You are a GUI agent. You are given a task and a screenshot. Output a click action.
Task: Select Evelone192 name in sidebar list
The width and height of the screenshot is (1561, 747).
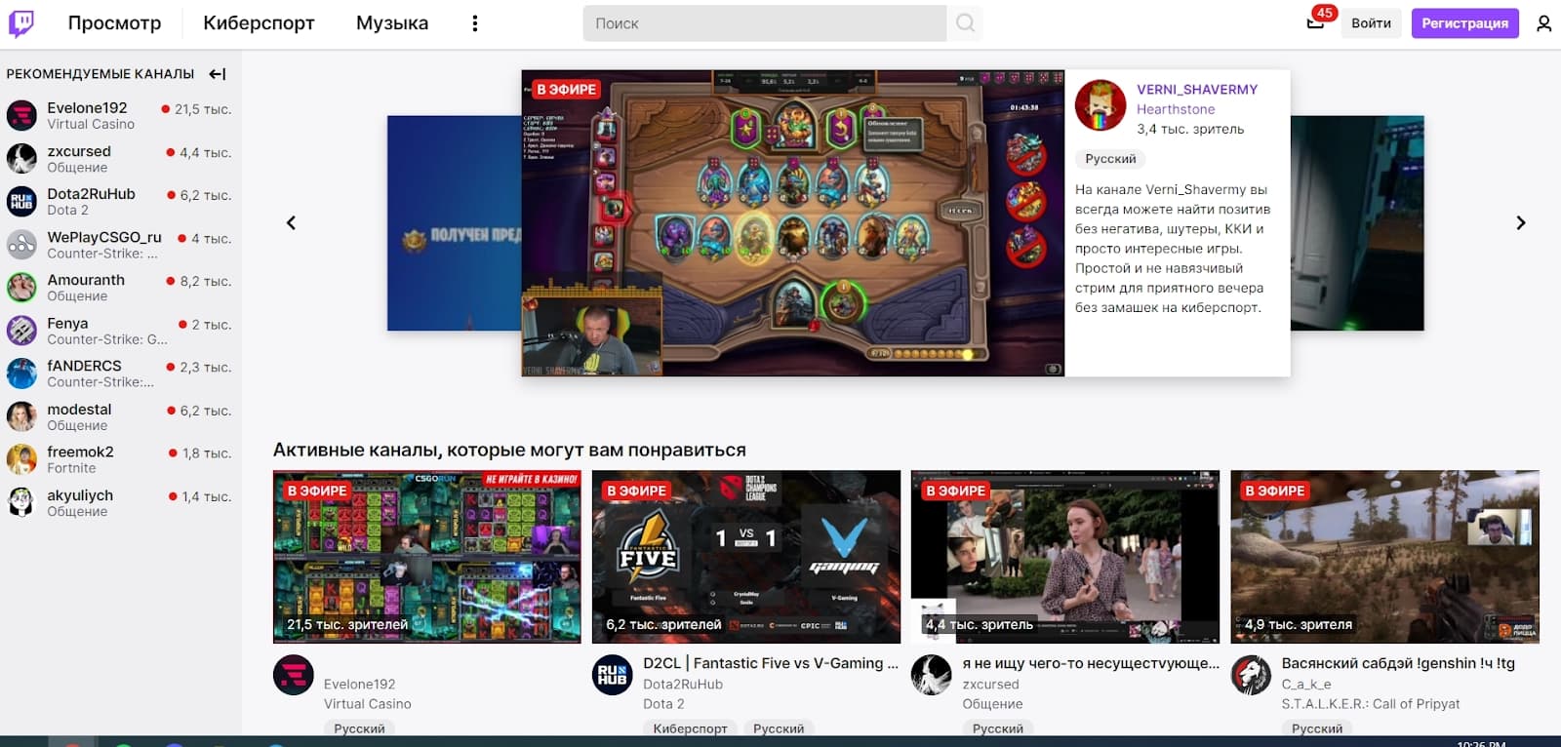click(87, 107)
